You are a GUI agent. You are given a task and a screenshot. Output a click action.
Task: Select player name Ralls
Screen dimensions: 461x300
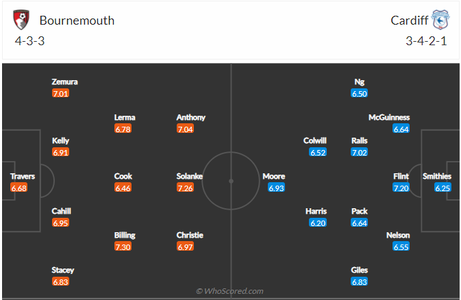[x=359, y=140]
